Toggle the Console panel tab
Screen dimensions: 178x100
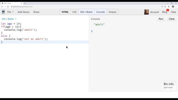(100, 12)
